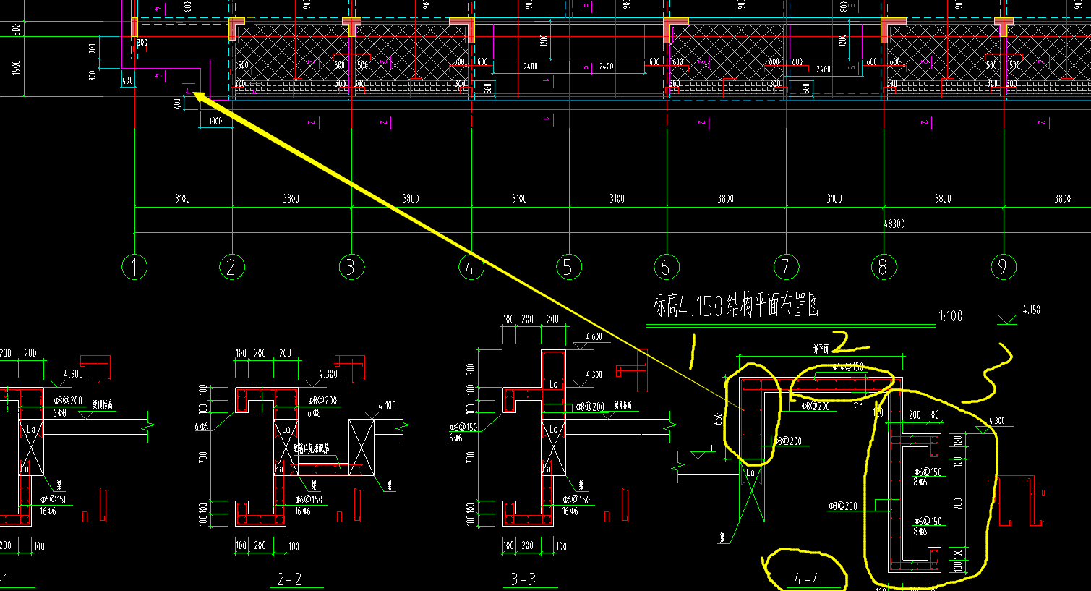
Task: Click grid axis bubble 4
Action: pos(471,267)
